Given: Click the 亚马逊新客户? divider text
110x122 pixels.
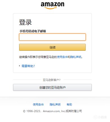Looking at the screenshot, I should click(52, 80).
